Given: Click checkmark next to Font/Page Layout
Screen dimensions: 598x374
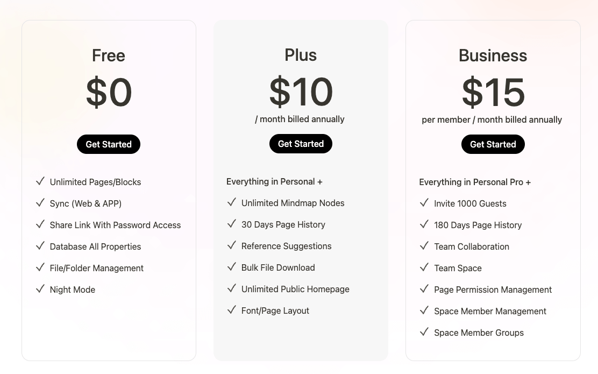Looking at the screenshot, I should pos(232,310).
